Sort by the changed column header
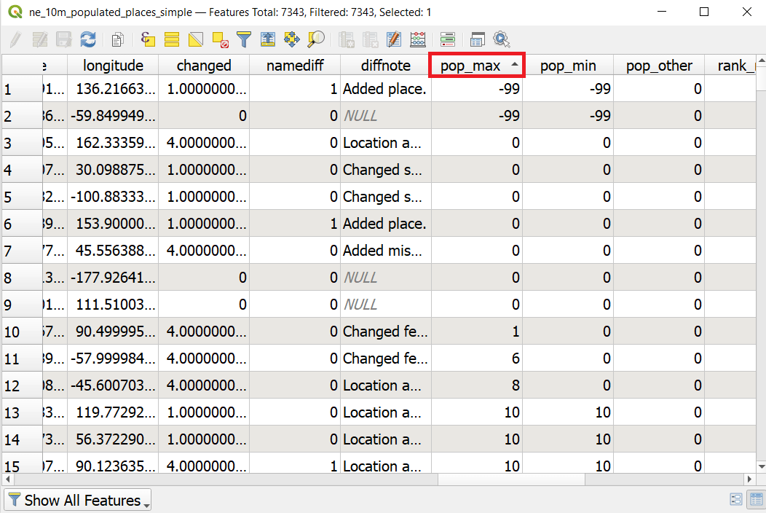 pyautogui.click(x=204, y=65)
